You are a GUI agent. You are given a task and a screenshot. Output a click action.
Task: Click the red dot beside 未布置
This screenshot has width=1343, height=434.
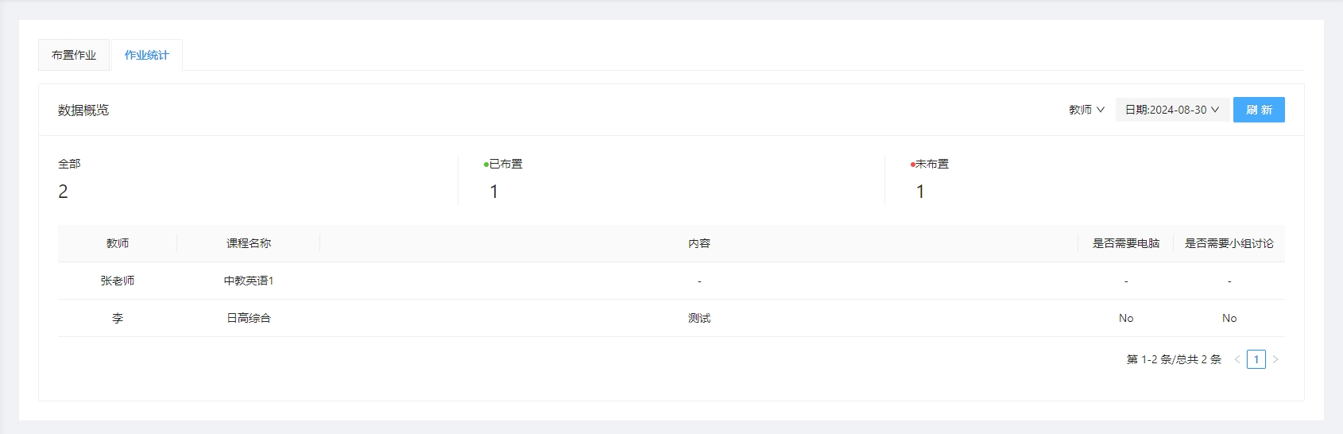[x=912, y=165]
